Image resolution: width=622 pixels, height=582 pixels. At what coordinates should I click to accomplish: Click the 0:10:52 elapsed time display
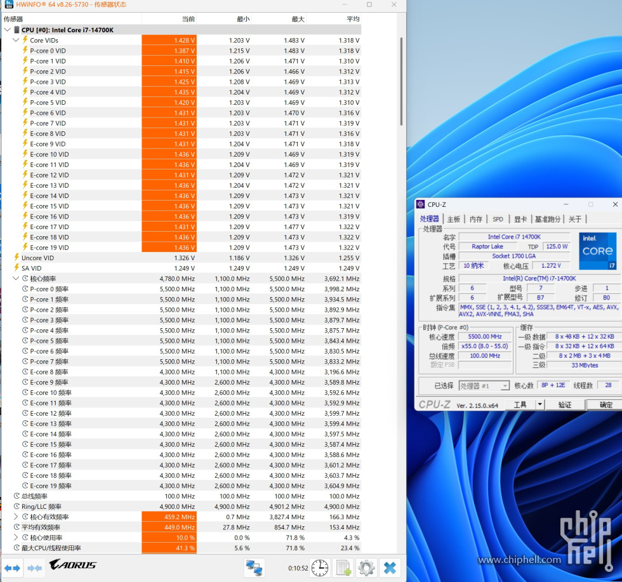click(x=298, y=568)
